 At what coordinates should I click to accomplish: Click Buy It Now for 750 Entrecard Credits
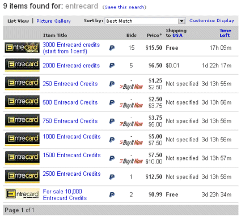pyautogui.click(x=131, y=124)
